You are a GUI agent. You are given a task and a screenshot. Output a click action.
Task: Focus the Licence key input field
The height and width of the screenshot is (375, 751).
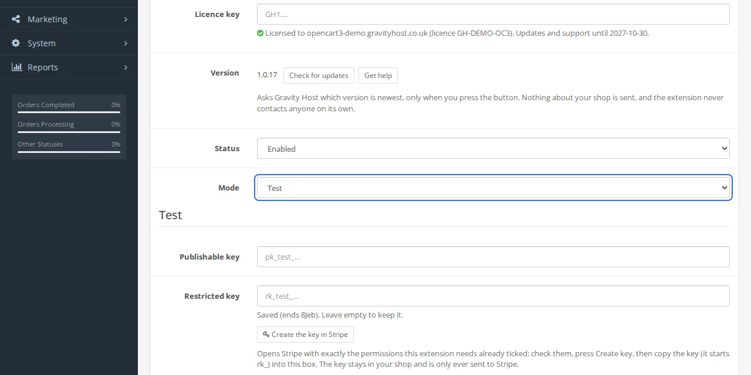[x=493, y=14]
